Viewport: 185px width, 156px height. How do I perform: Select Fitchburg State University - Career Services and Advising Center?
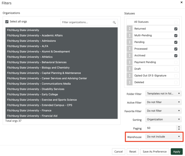61,78
